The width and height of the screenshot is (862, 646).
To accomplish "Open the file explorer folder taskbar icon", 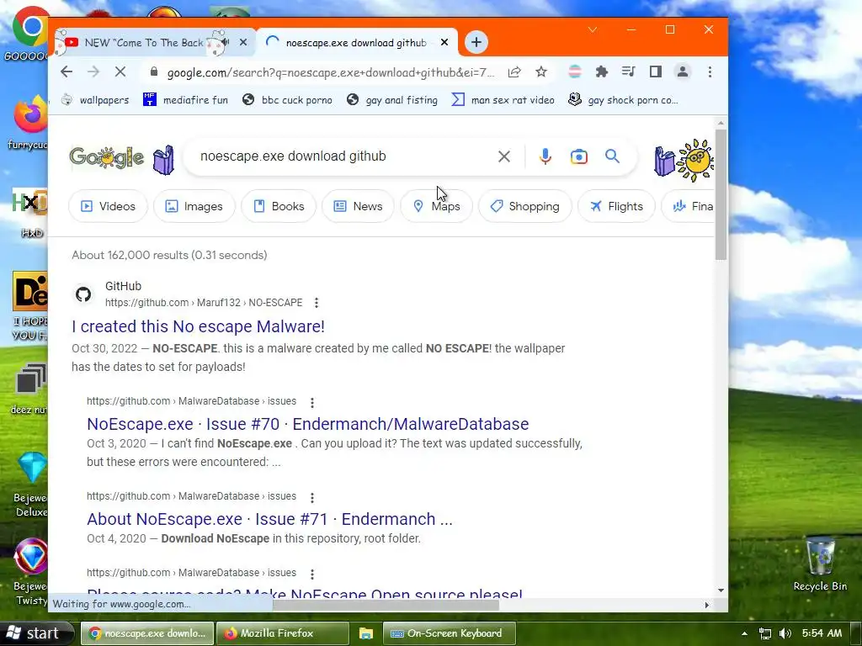I will [365, 633].
